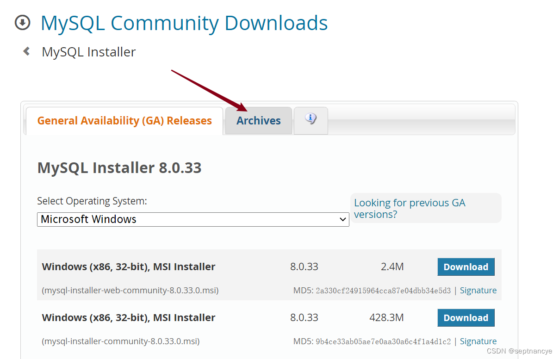Viewport: 559px width, 359px height.
Task: Open the Looking for previous GA versions link
Action: (x=410, y=209)
